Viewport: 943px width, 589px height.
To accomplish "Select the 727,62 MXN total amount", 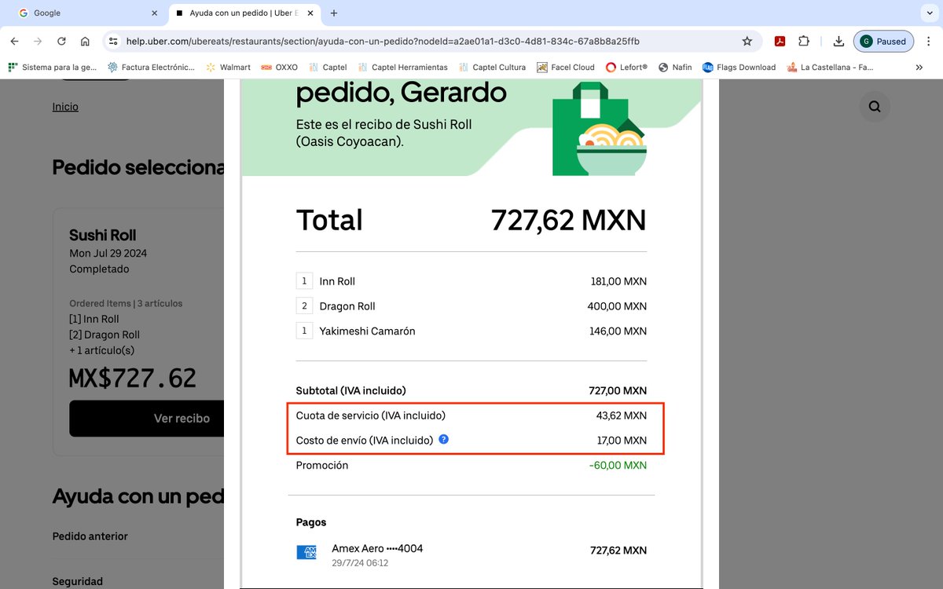I will [x=568, y=221].
